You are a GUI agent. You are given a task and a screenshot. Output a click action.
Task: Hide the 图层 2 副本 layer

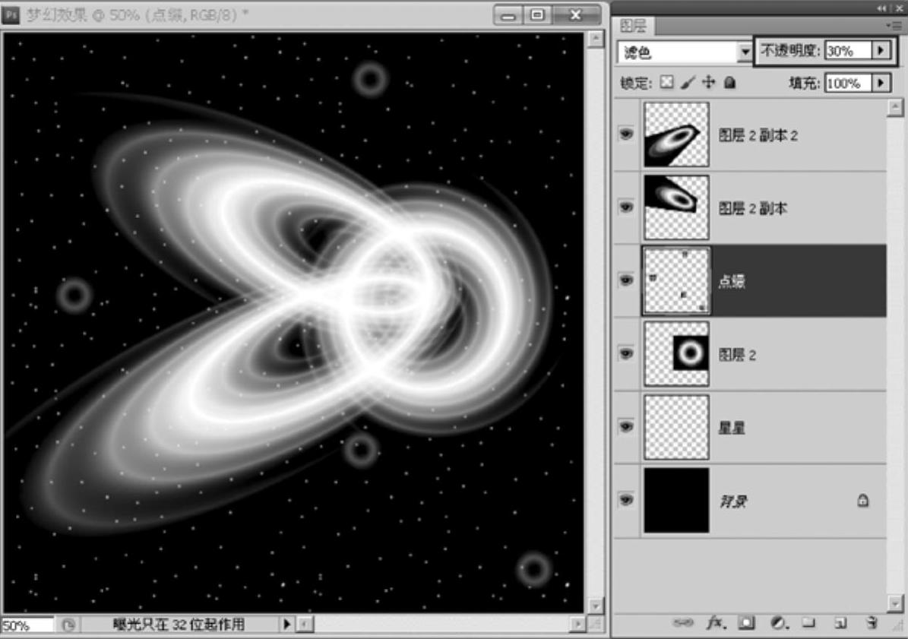point(626,207)
